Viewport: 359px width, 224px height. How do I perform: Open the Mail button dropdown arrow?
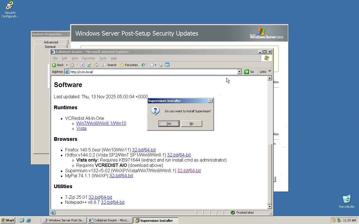[155, 65]
